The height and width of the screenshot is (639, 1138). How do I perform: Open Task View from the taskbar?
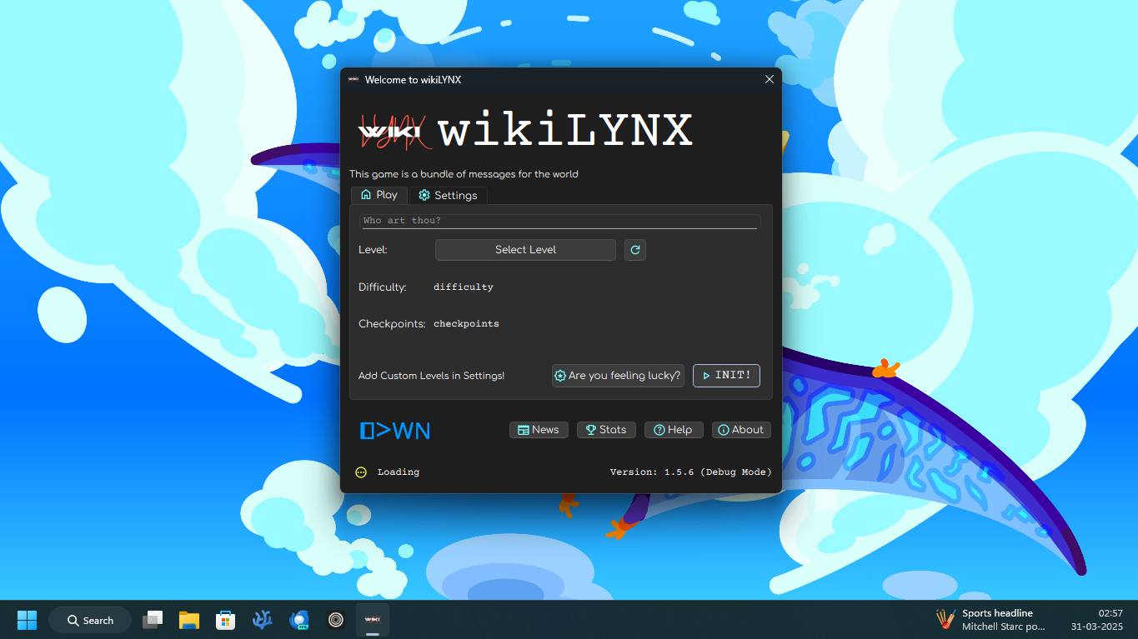153,620
